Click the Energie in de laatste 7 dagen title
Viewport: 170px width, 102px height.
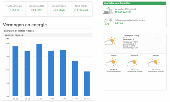coord(19,31)
